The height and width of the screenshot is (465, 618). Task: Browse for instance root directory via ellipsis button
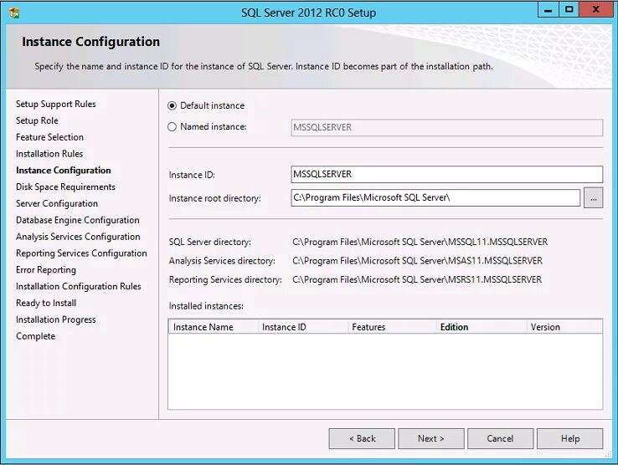(x=593, y=198)
